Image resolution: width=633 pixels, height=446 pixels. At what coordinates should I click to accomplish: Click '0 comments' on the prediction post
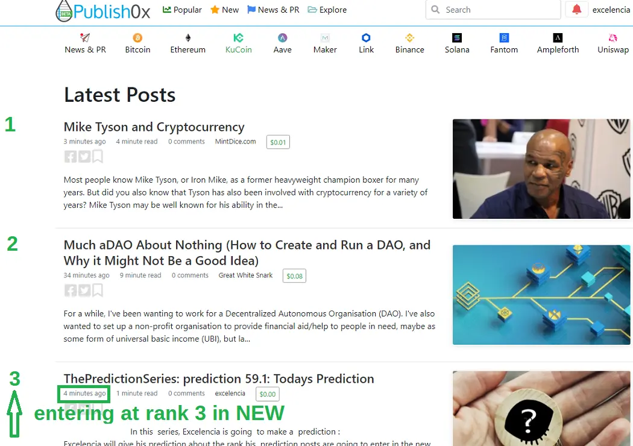(x=186, y=393)
